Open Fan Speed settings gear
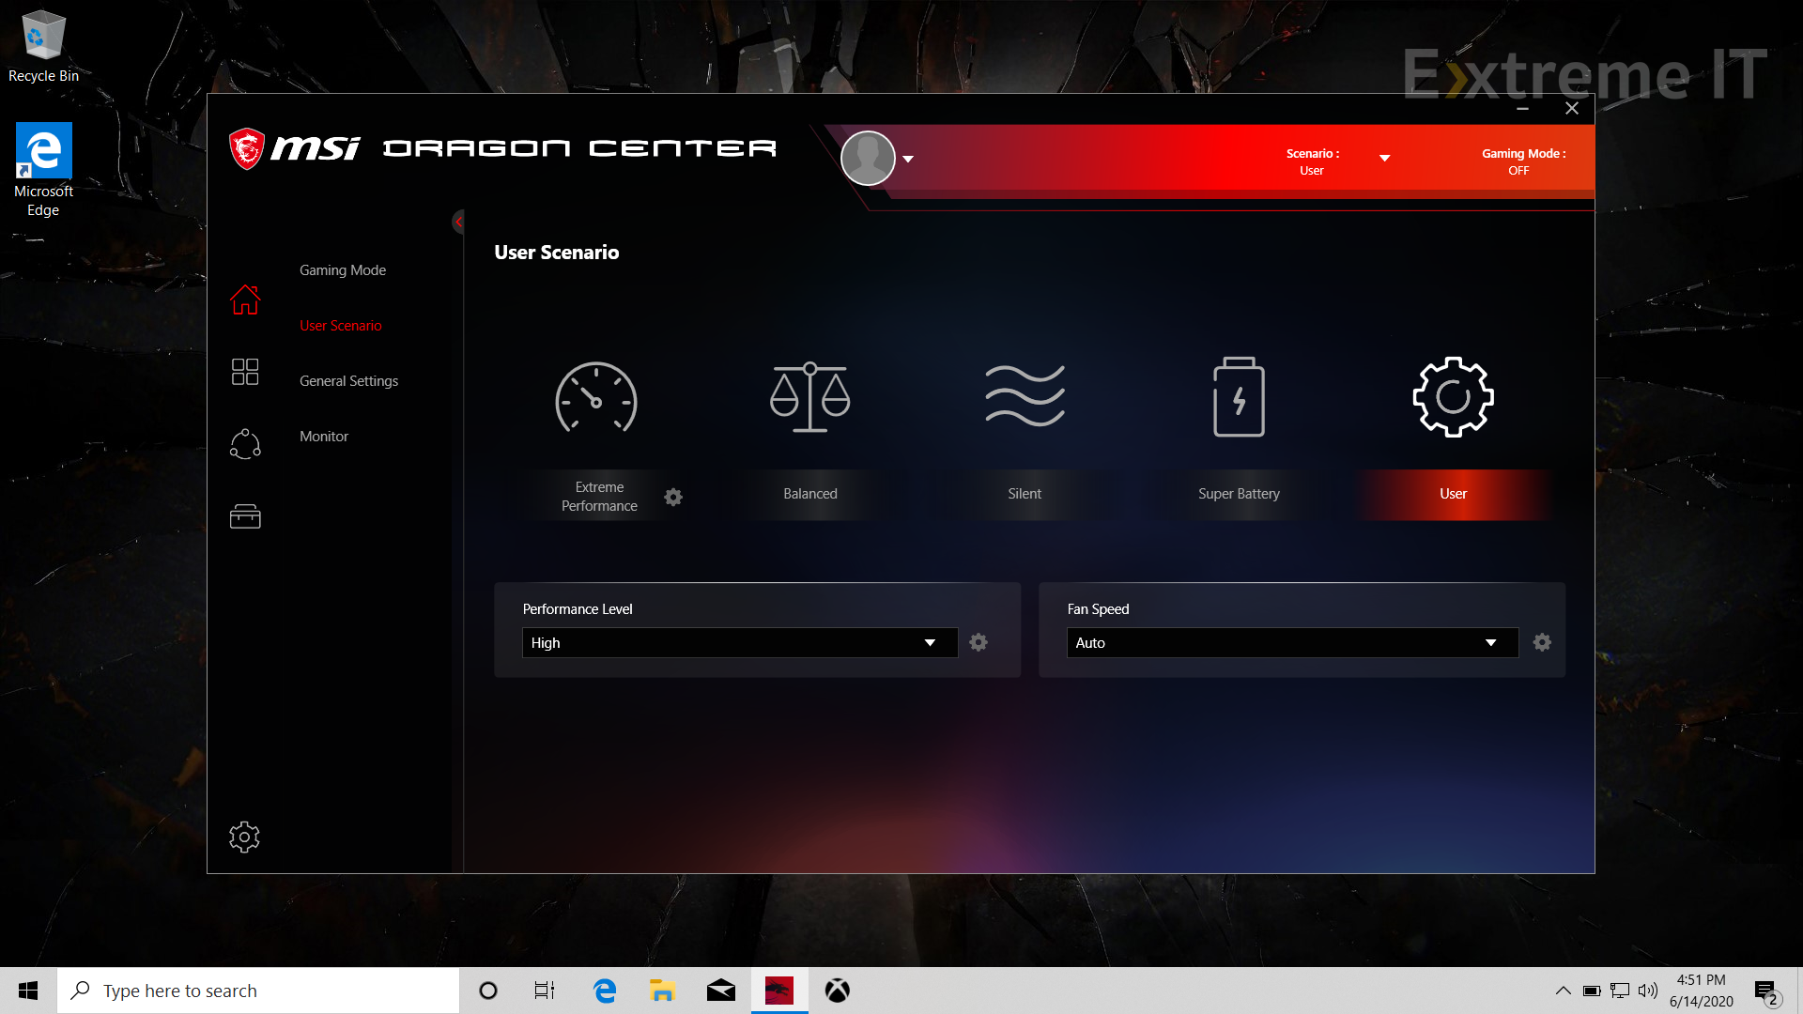The height and width of the screenshot is (1014, 1803). point(1542,642)
